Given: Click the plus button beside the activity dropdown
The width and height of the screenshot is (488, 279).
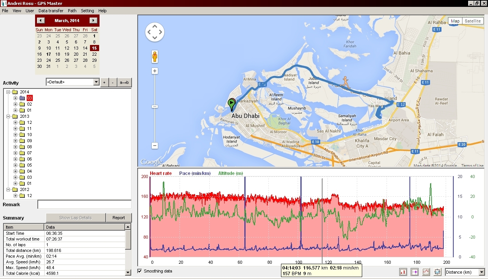Looking at the screenshot, I should pos(104,82).
